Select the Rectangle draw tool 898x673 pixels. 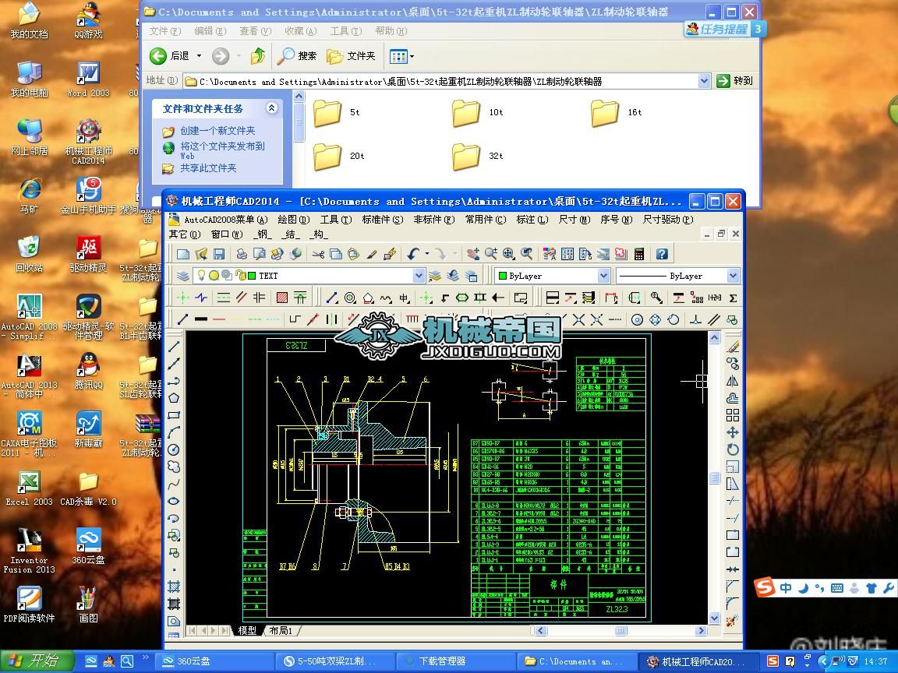pyautogui.click(x=175, y=415)
